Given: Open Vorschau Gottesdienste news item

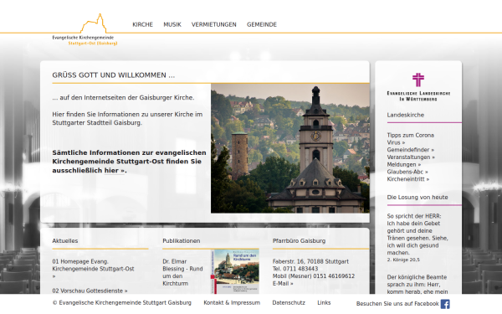Looking at the screenshot, I should click(90, 291).
